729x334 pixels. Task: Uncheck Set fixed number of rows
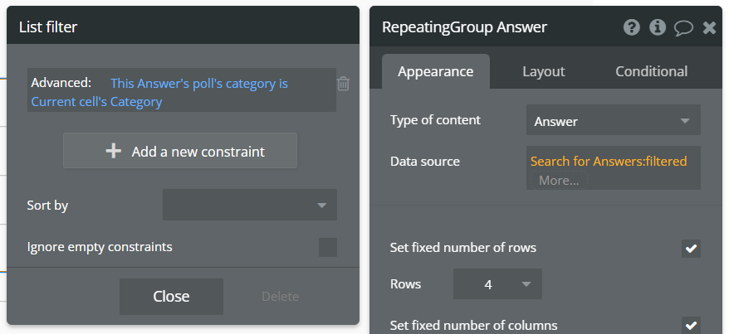tap(691, 248)
